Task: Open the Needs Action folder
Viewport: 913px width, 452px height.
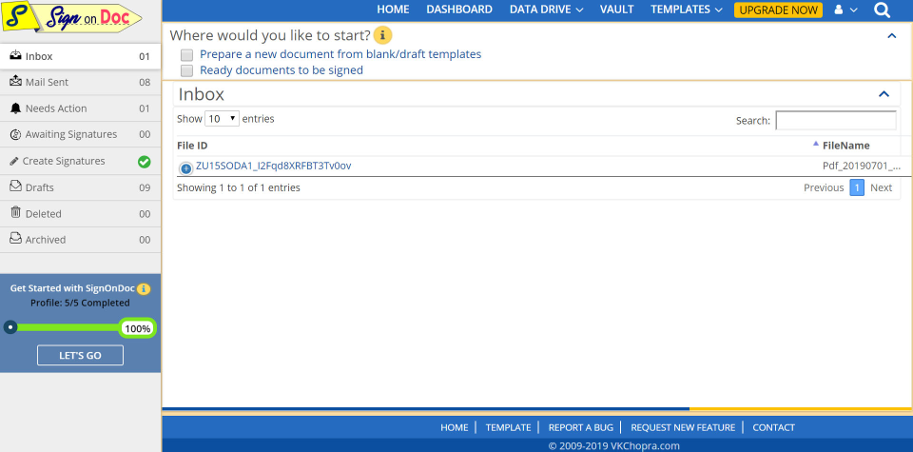Action: [x=80, y=108]
